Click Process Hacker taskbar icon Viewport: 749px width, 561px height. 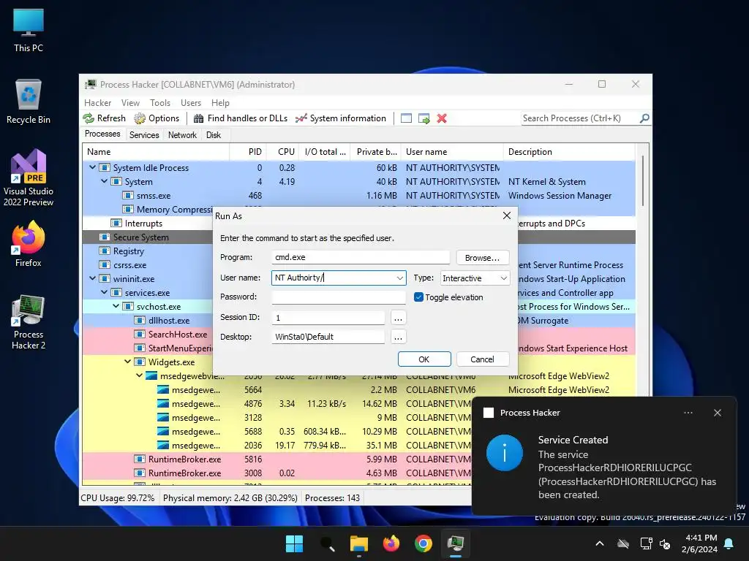coord(456,543)
